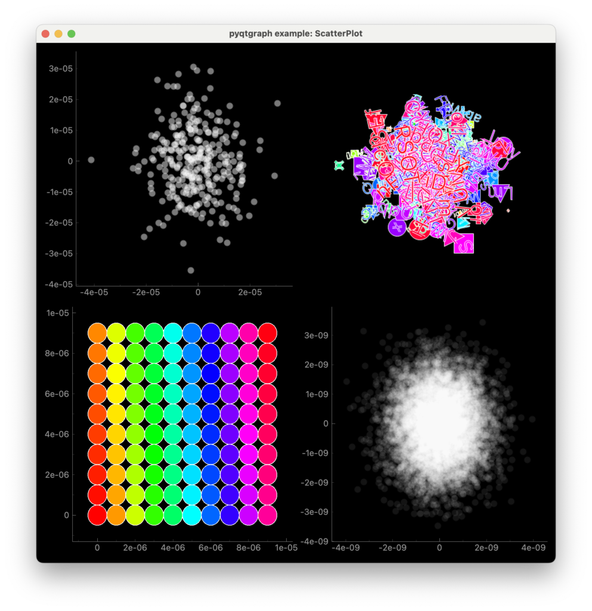
Task: Click the window title 'pyqtgraph example: ScatterPlot'
Action: (296, 33)
